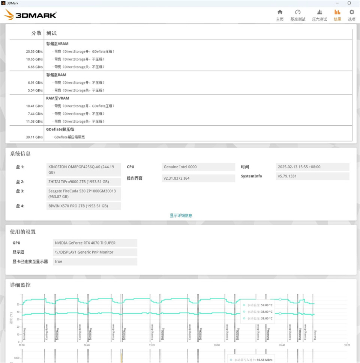Click the 06:40 time axis label
This screenshot has width=360, height=363.
[x=87, y=345]
